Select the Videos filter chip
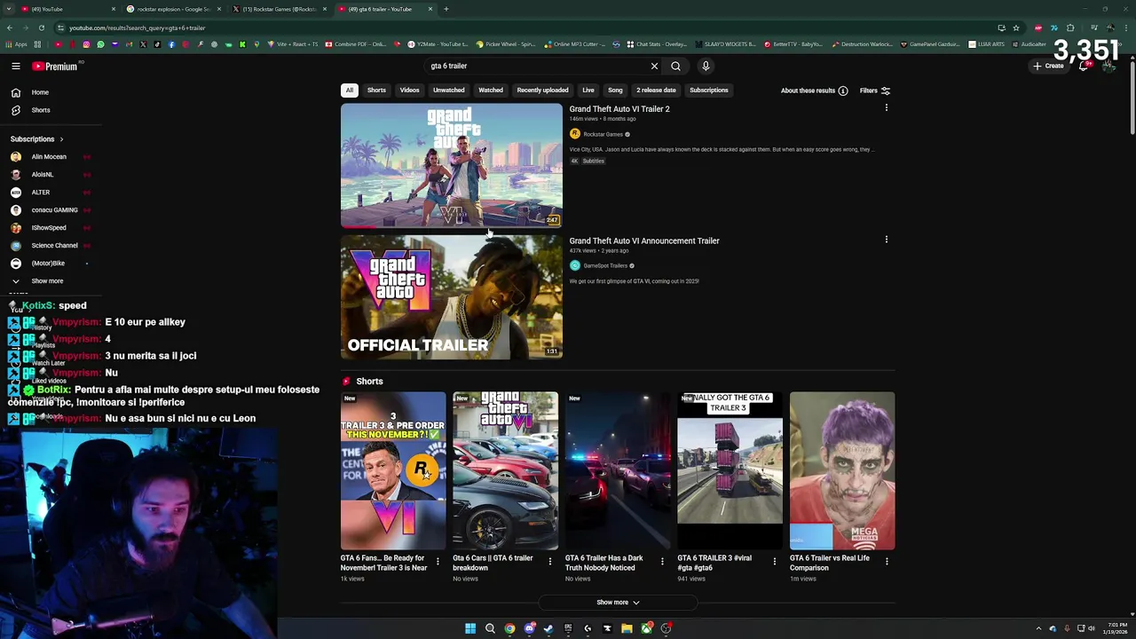This screenshot has width=1136, height=639. coord(409,90)
